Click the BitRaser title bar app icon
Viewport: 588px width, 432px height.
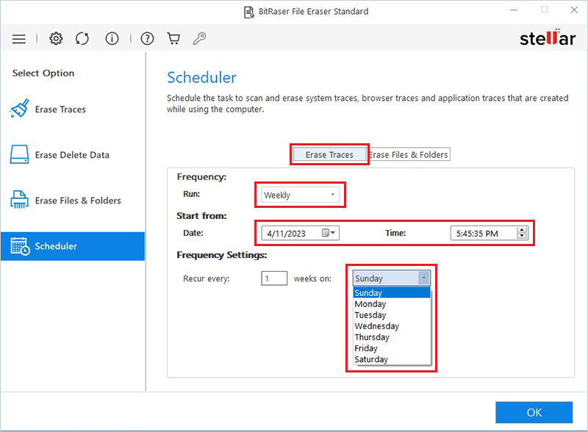(x=249, y=12)
